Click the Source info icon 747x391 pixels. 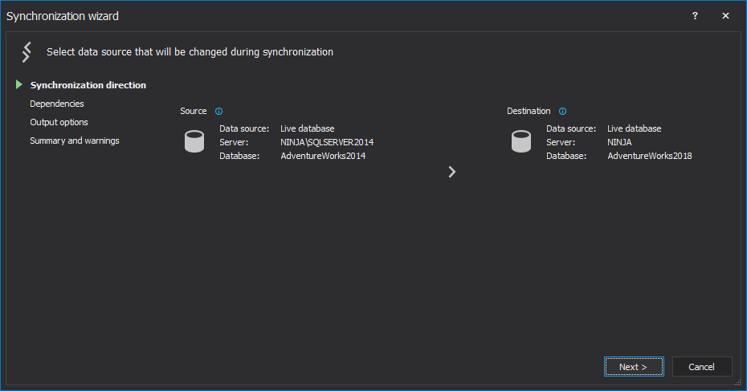pyautogui.click(x=218, y=112)
